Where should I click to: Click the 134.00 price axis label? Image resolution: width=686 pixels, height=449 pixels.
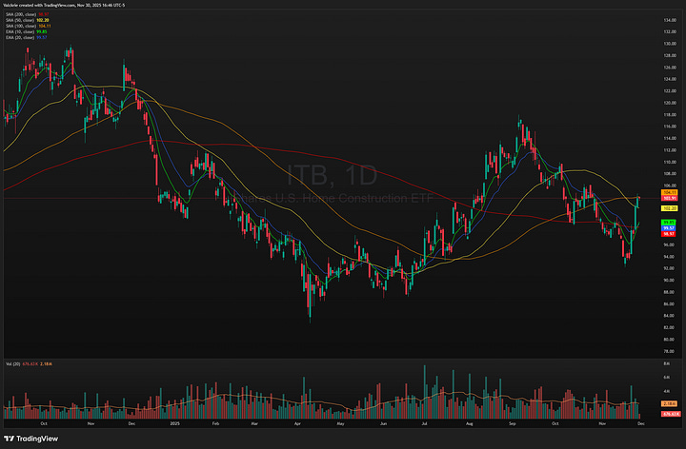[x=670, y=20]
